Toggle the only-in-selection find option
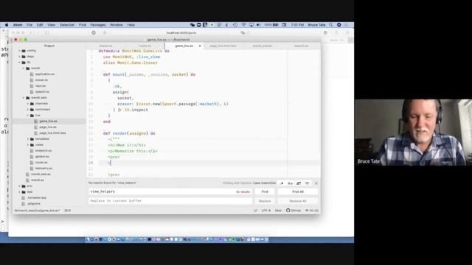472x265 pixels. (299, 183)
